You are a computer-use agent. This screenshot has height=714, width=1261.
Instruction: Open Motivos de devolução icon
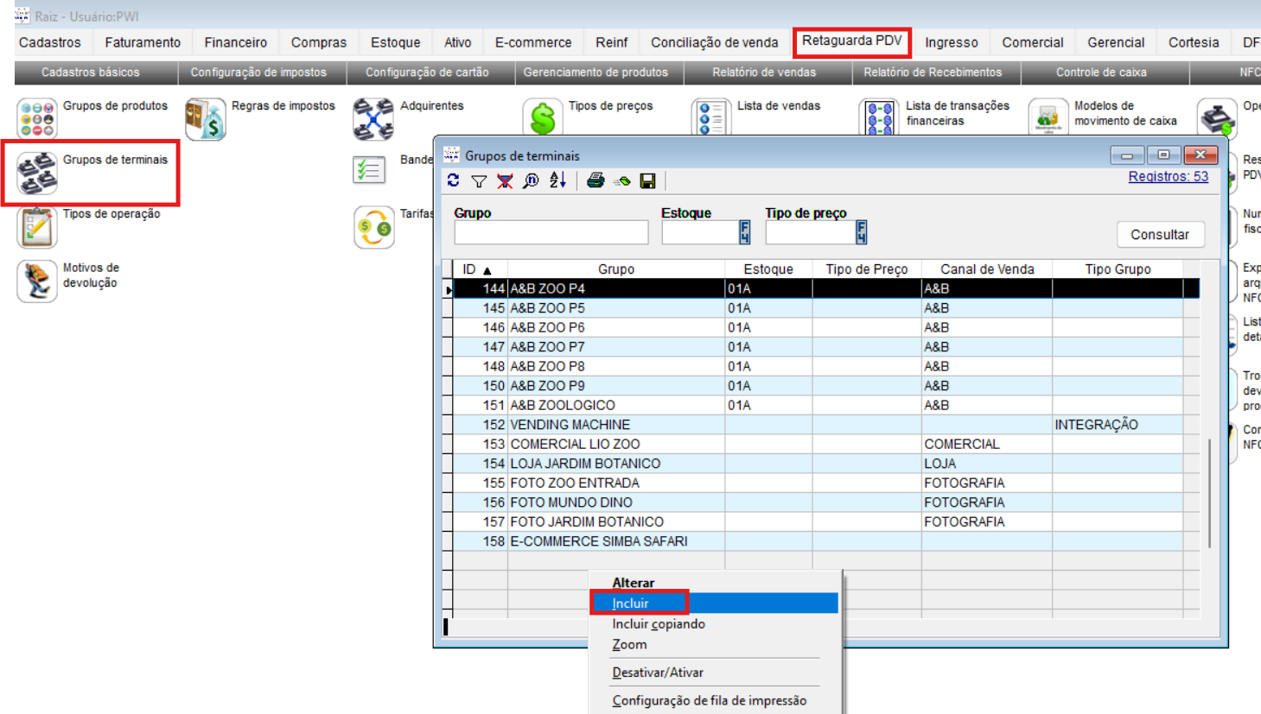point(37,281)
